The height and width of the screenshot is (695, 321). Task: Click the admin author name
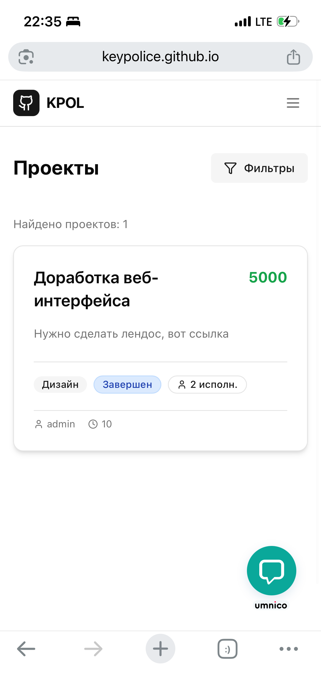[x=60, y=424]
